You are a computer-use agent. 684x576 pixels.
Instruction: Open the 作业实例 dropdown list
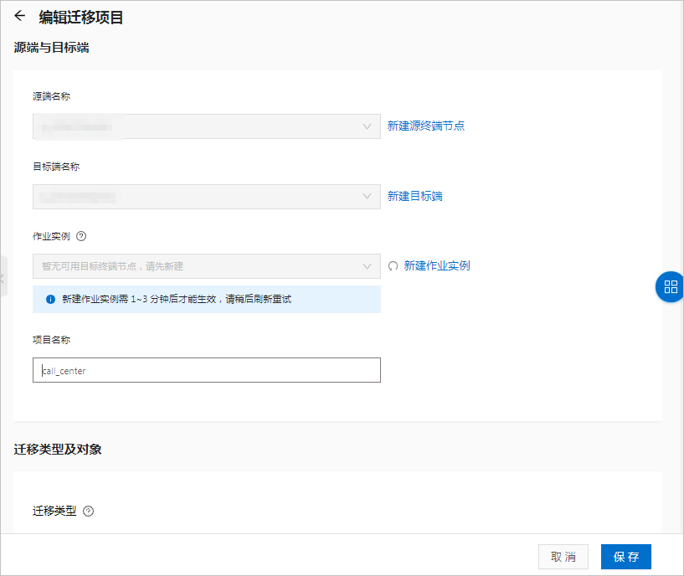367,265
